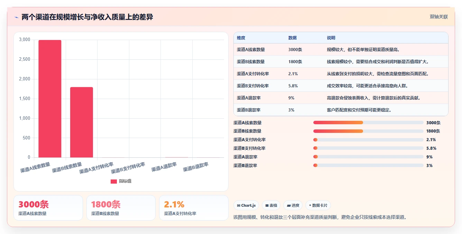Viewport: 462px width, 234px height.
Task: Select table cell 渠道A线索数量
Action: [251, 50]
